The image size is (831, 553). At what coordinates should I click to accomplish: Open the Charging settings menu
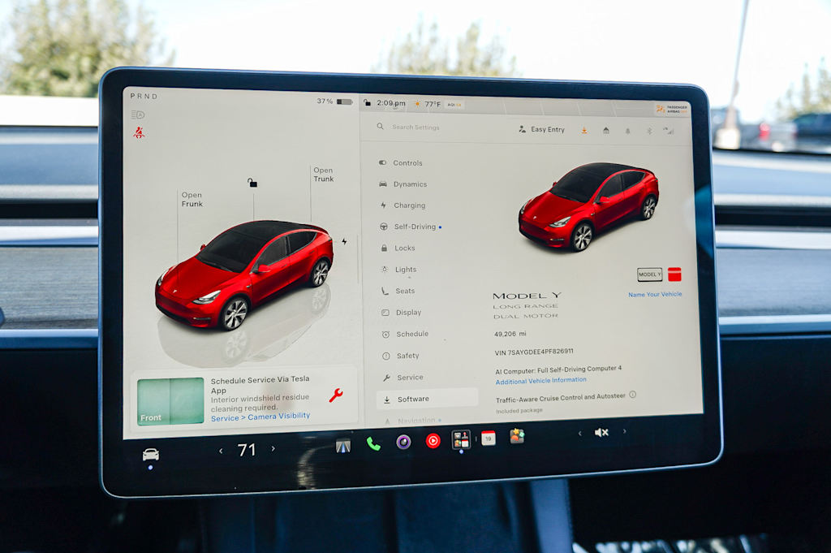coord(403,205)
